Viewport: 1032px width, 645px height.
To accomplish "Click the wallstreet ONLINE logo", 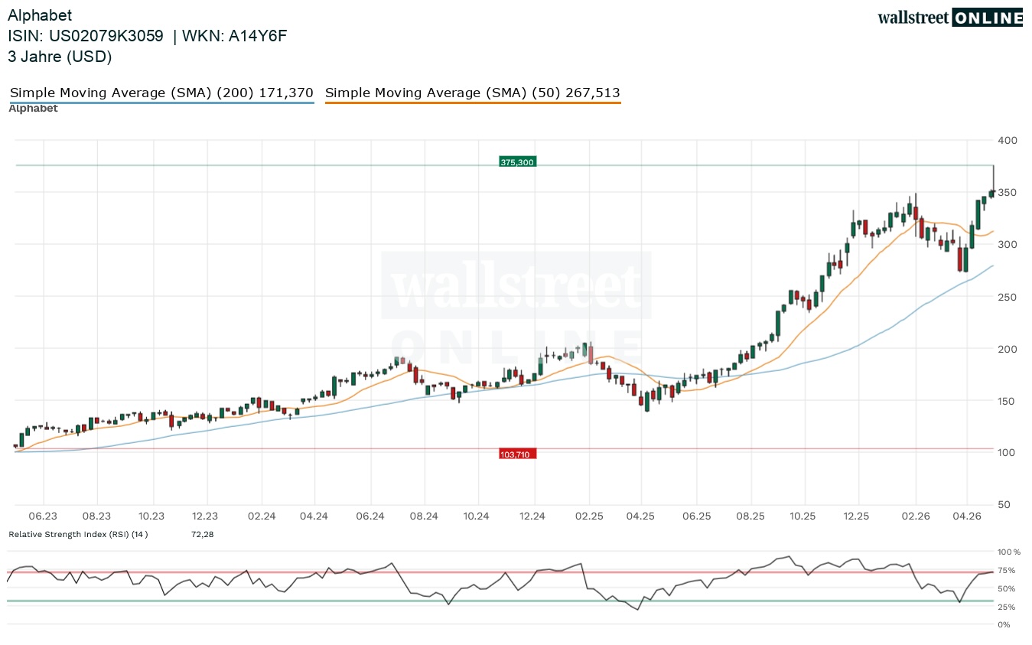I will (x=949, y=18).
